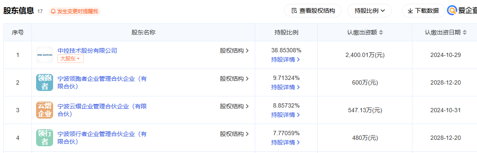Sort by 认缴出资额 column arrows
This screenshot has width=477, height=153.
381,33
